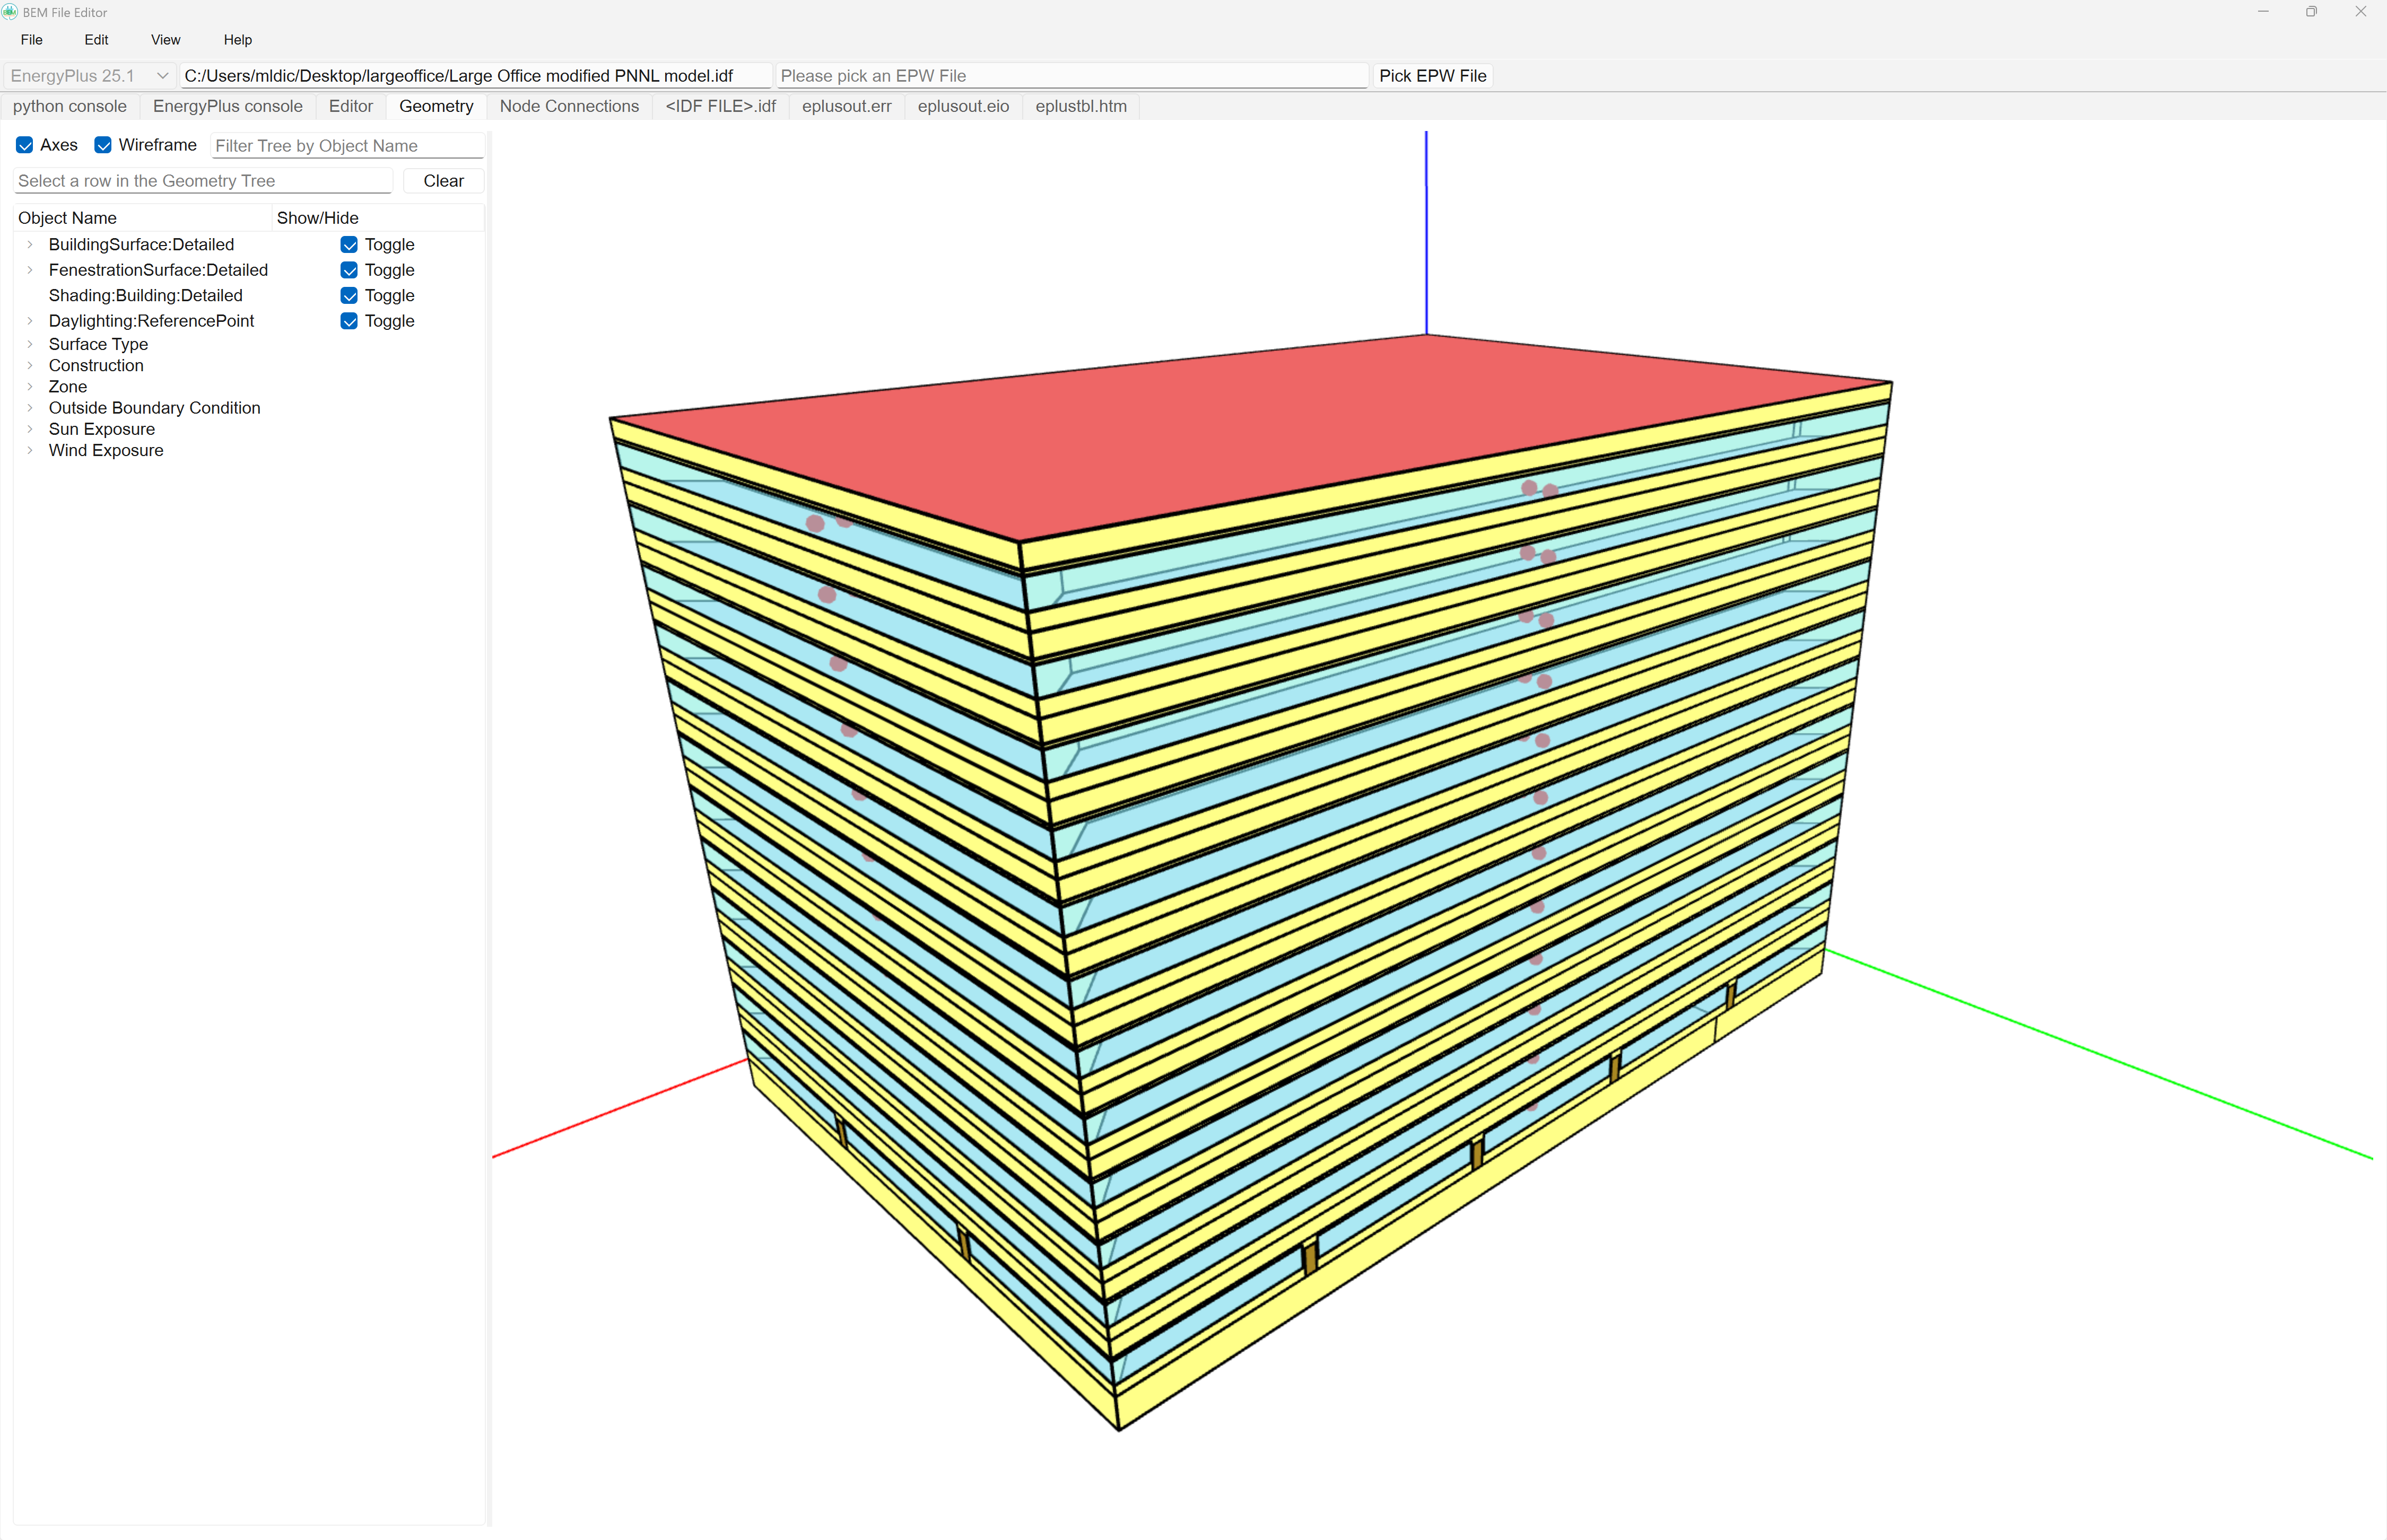This screenshot has height=1540, width=2387.
Task: Switch to the Node Connections tab
Action: [x=569, y=106]
